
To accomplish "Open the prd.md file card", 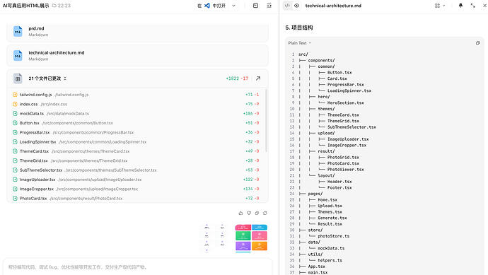I will (x=137, y=31).
